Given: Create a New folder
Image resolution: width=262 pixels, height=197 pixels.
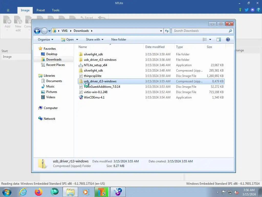Looking at the screenshot, I should [119, 40].
